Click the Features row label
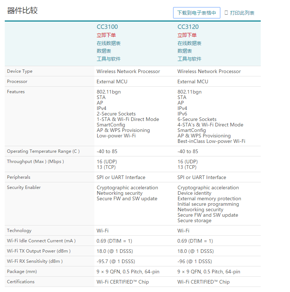Image resolution: width=290 pixels, height=292 pixels. coord(16,92)
